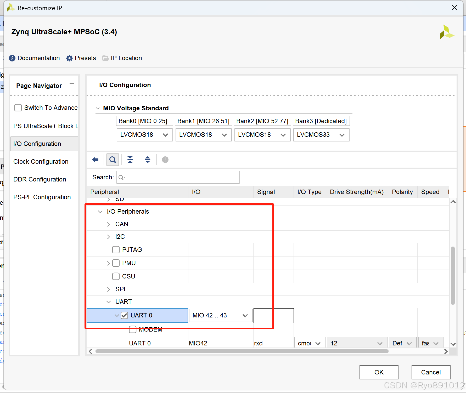The width and height of the screenshot is (466, 393).
Task: Click the IP Location folder icon
Action: point(105,58)
